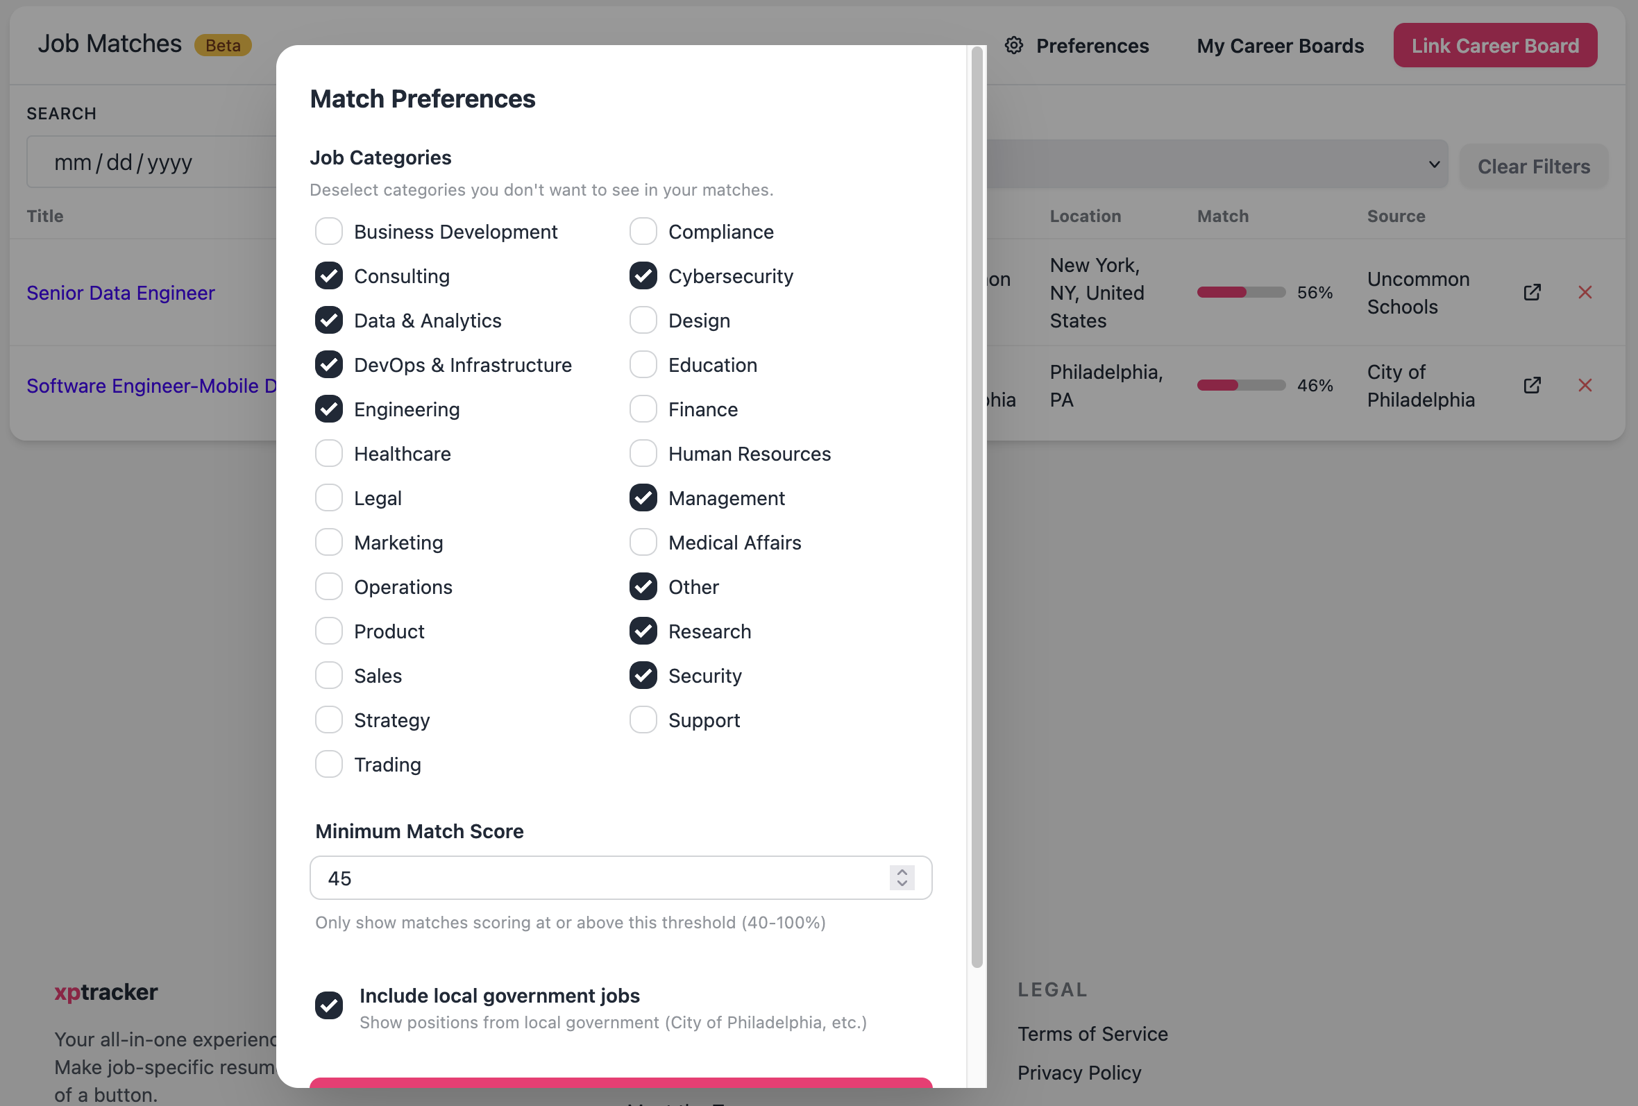Click the modal's vertical scrollbar
Viewport: 1638px width, 1106px height.
(976, 507)
